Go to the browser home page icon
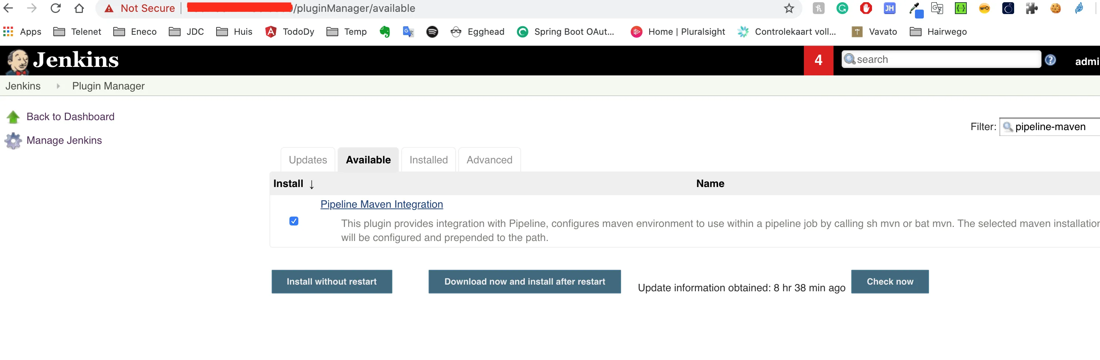 tap(79, 9)
